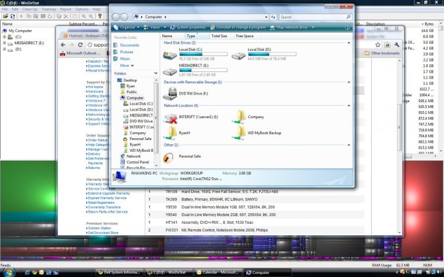Click the search magnifier icon in Explorer

[x=348, y=17]
